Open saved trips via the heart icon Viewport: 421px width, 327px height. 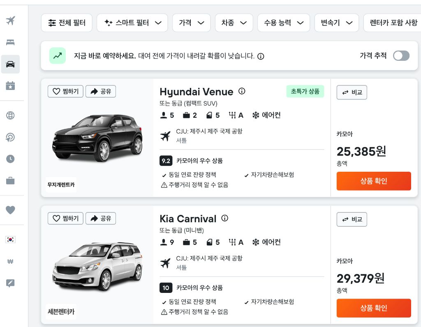click(x=11, y=210)
